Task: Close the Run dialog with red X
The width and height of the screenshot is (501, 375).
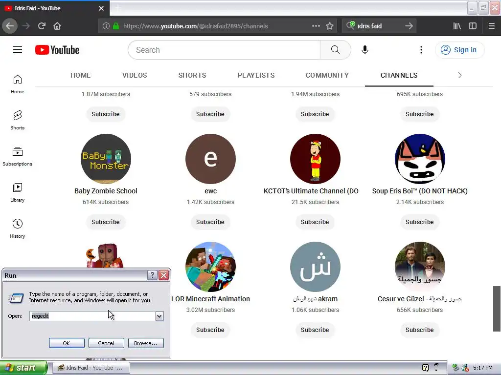Action: click(x=163, y=275)
